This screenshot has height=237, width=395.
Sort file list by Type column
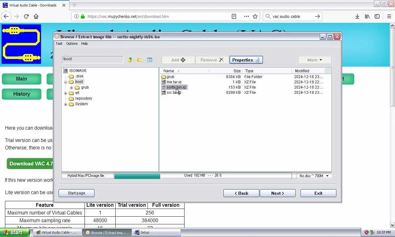267,71
